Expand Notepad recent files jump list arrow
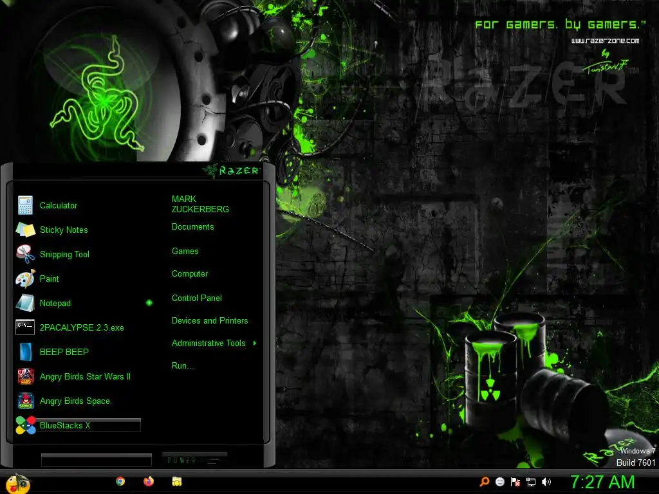Viewport: 659px width, 494px height. pyautogui.click(x=149, y=302)
